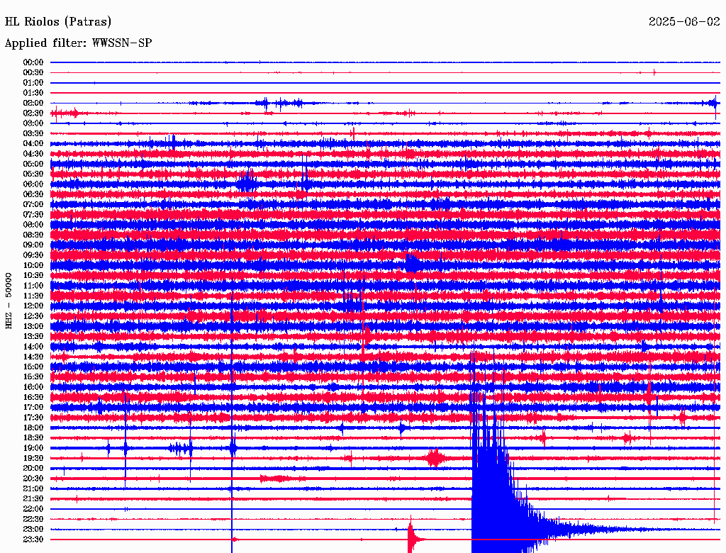Click the 10:30 time label
This screenshot has width=726, height=553.
33,275
